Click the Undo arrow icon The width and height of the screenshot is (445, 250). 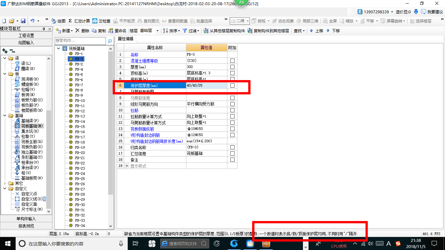coord(33,21)
